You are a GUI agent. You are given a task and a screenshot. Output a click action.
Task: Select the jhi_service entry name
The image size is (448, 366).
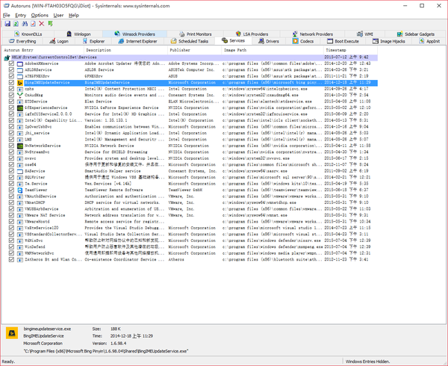(37, 133)
